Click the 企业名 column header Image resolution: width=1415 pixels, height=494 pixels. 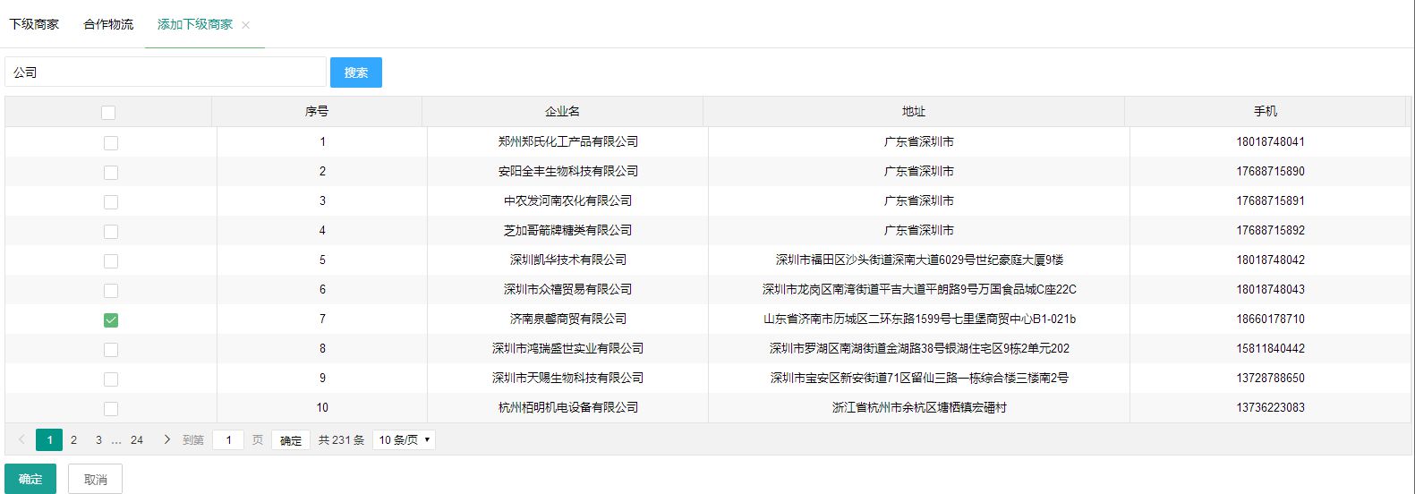point(562,111)
